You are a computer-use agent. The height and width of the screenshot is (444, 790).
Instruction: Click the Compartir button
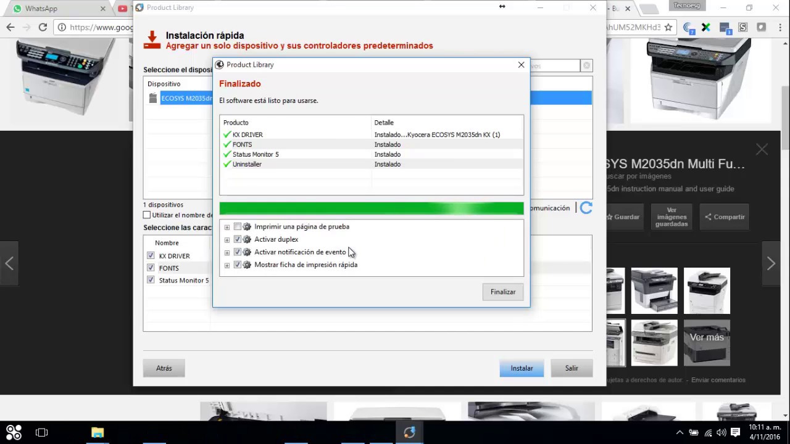coord(725,217)
